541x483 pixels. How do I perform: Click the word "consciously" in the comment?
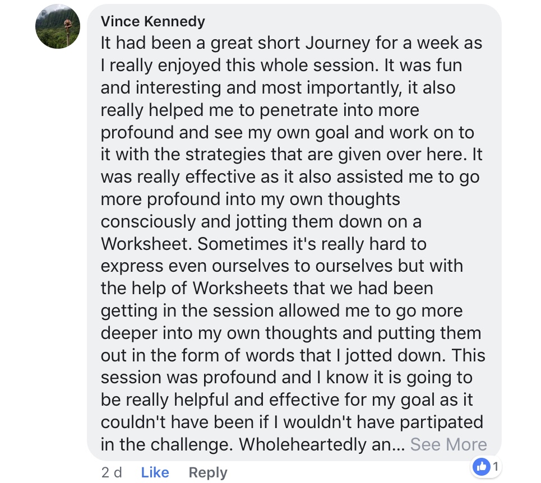click(149, 222)
